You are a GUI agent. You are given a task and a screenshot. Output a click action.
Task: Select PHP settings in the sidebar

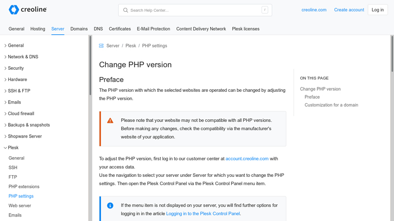tap(21, 196)
